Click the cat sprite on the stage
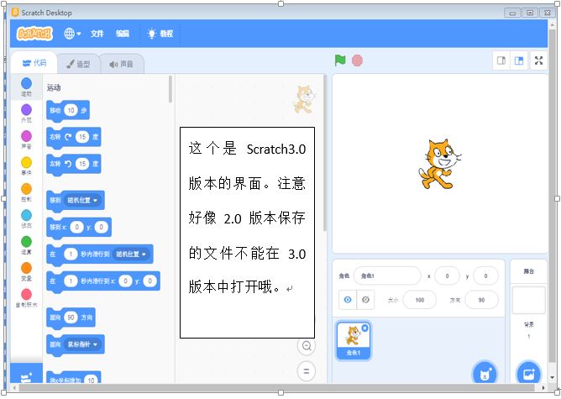The image size is (561, 399). click(x=439, y=164)
